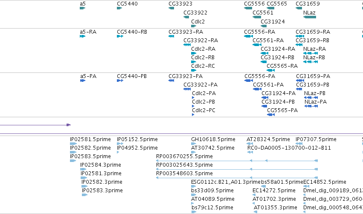
Task: Select the RC0-DA0005-130700-012-B11 label
Action: tap(289, 147)
